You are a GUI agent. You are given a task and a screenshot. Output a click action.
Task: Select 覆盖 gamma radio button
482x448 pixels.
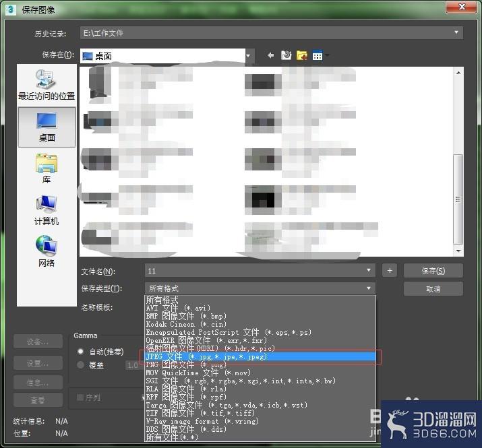click(81, 365)
